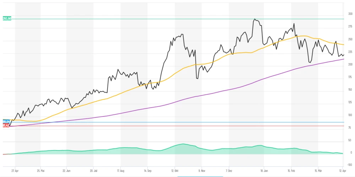Screen dimensions: 355x177
Task: Click the 25. Mai date label
Action: pyautogui.click(x=40, y=170)
